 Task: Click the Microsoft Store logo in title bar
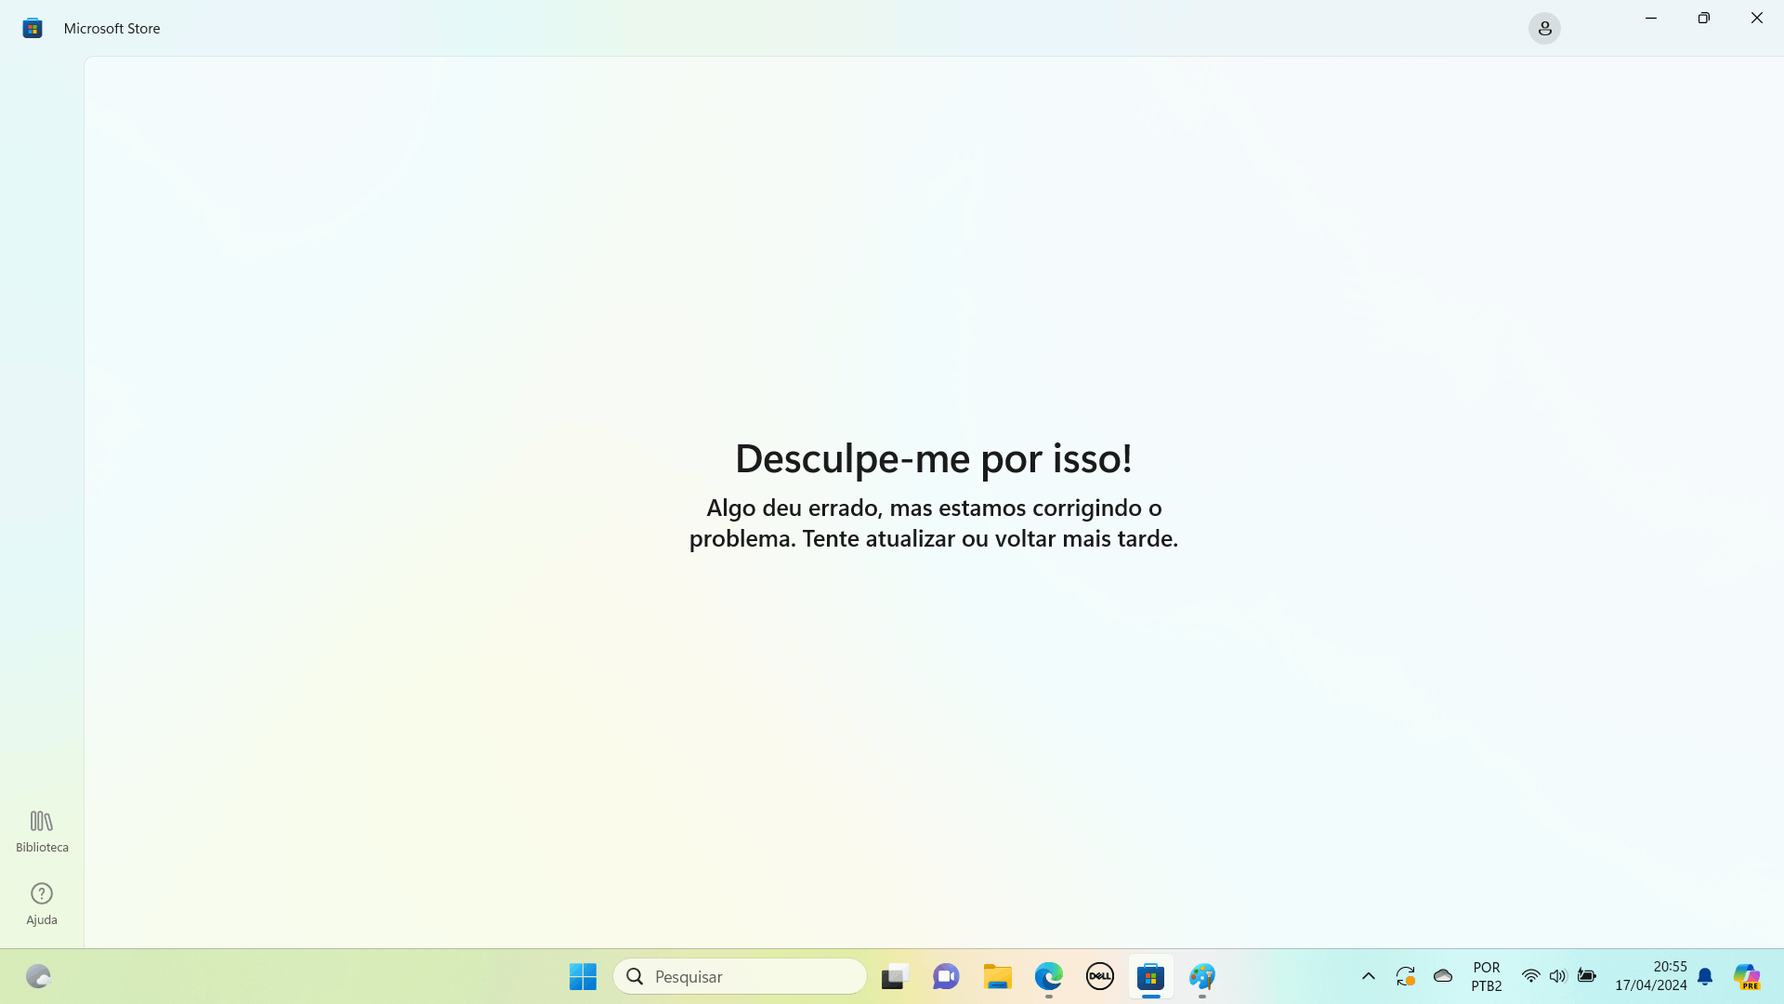pos(33,29)
